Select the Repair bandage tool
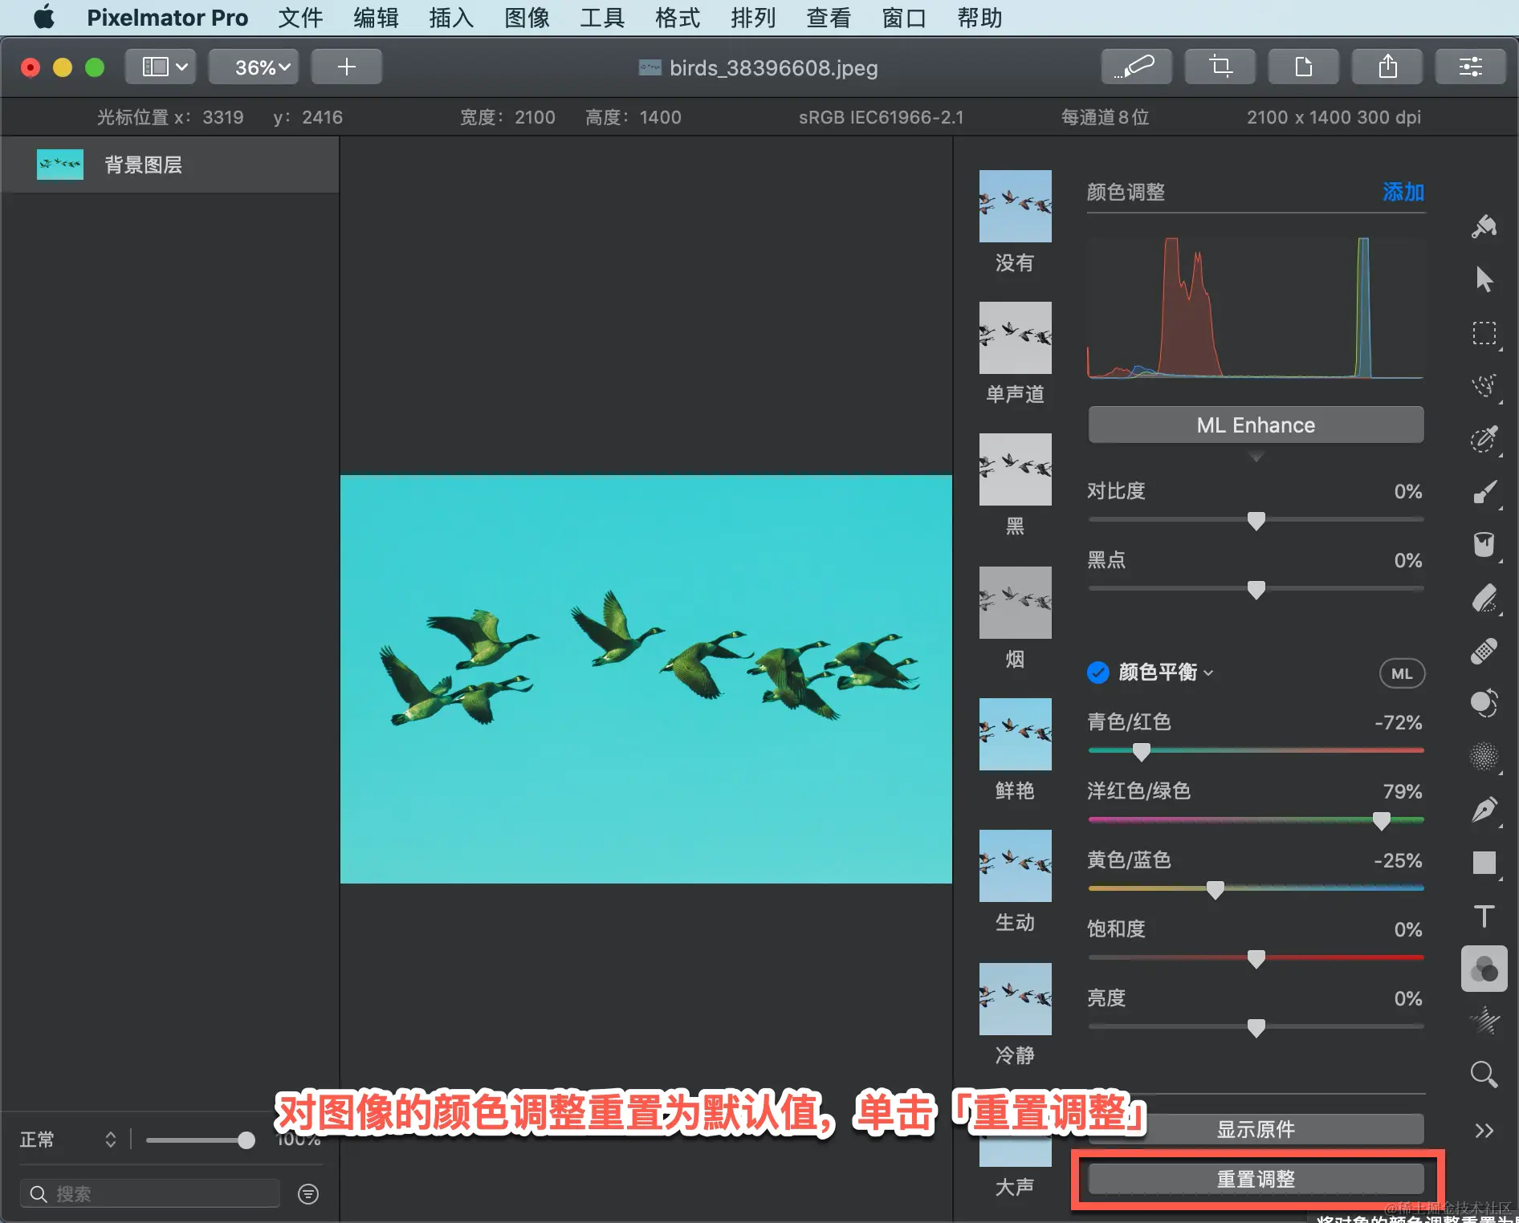Viewport: 1519px width, 1223px height. tap(1484, 651)
